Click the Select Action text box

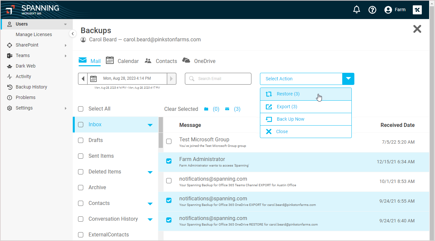point(301,79)
